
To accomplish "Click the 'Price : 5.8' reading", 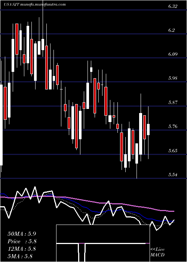I will pos(22,241).
